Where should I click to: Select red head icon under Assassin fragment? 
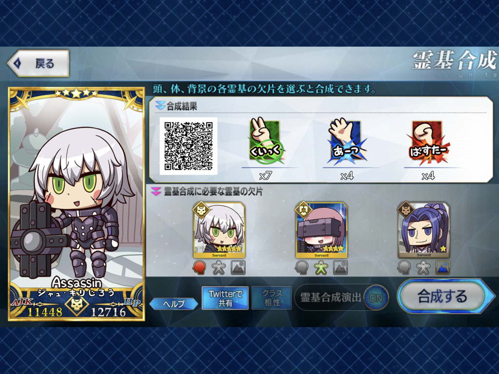tap(199, 268)
